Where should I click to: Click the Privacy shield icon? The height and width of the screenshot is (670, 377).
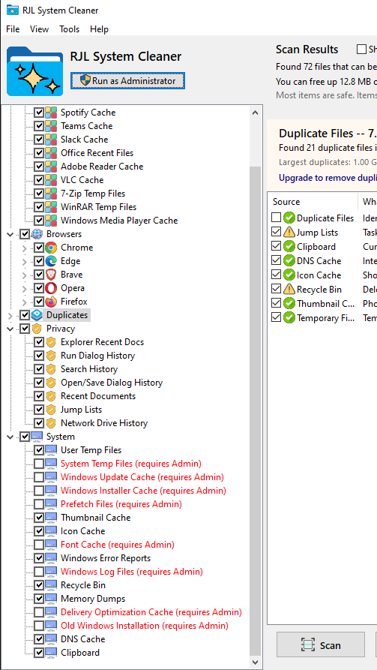click(37, 329)
